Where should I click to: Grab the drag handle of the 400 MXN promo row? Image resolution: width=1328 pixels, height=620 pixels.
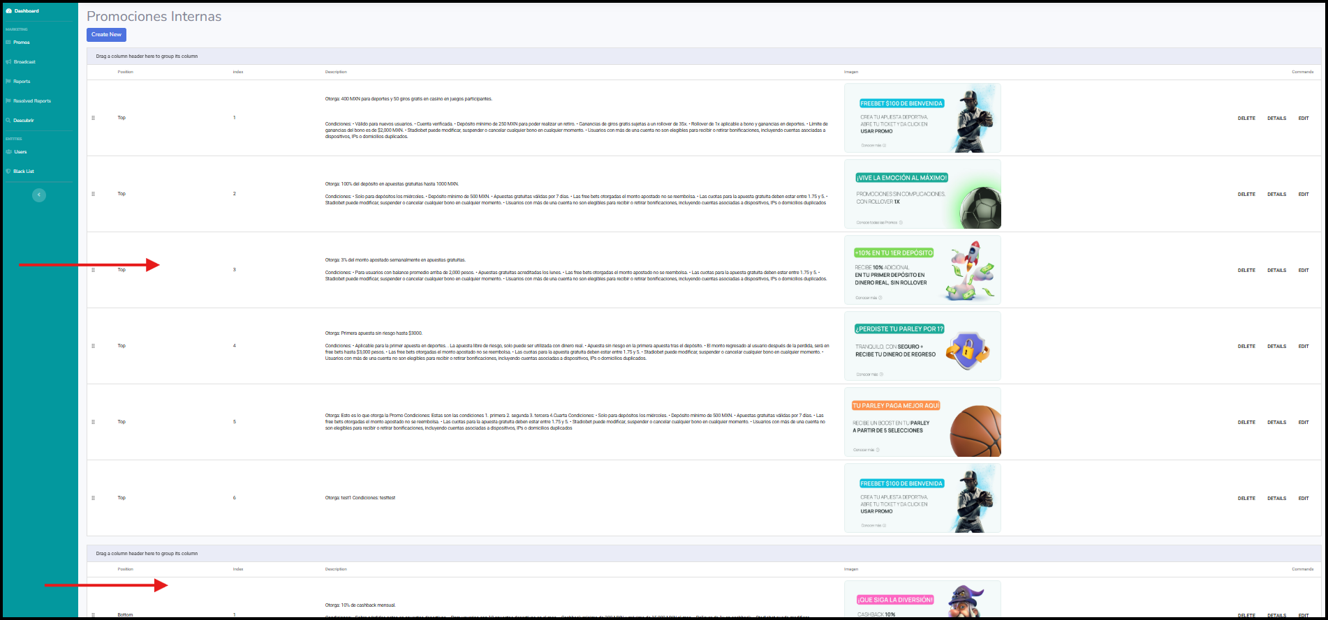click(x=93, y=118)
